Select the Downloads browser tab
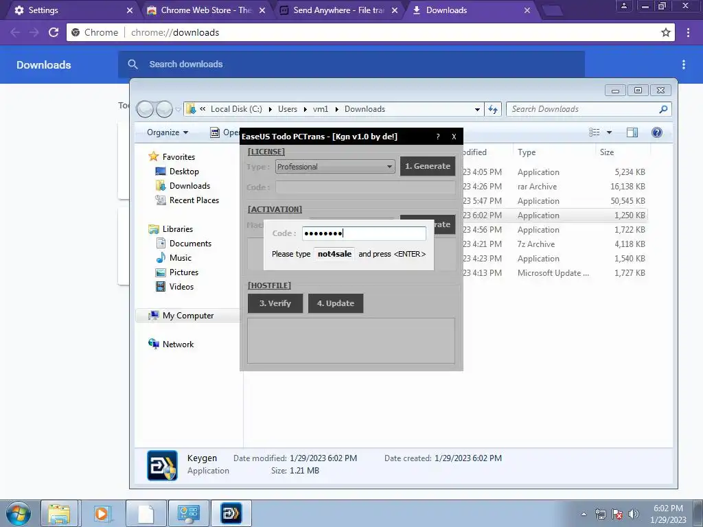Viewport: 703px width, 527px height. point(471,10)
